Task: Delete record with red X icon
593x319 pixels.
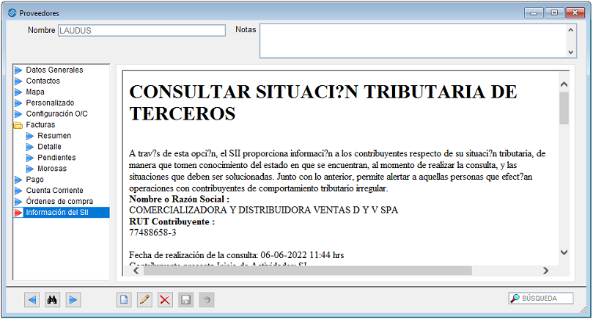Action: coord(165,300)
